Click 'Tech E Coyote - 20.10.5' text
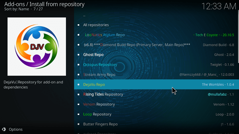 click(x=214, y=35)
